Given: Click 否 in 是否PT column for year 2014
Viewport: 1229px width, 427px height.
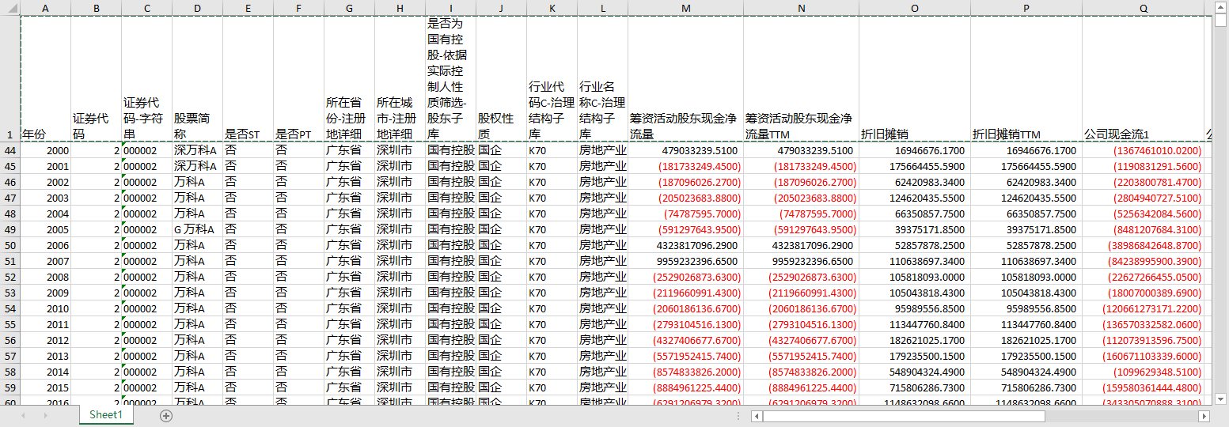Looking at the screenshot, I should tap(298, 372).
